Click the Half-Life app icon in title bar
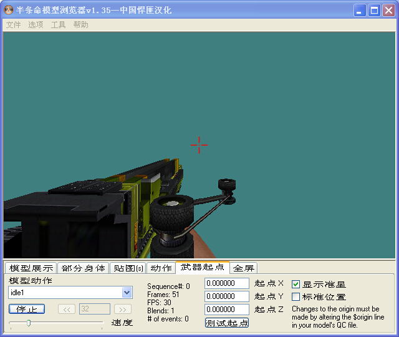The height and width of the screenshot is (337, 399). tap(9, 10)
